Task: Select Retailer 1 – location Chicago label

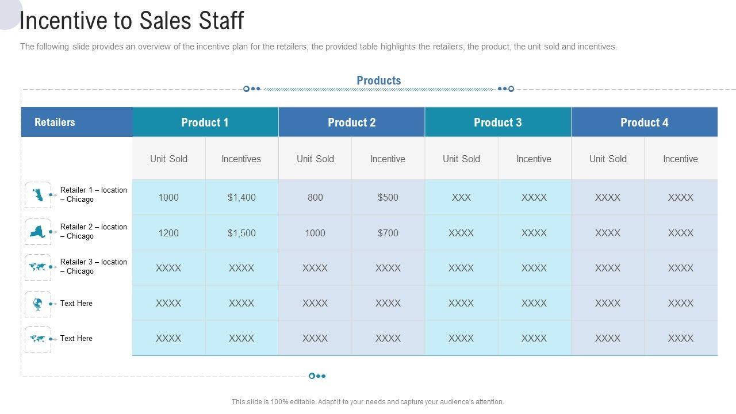Action: [93, 195]
